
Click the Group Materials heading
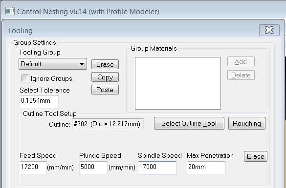coord(154,49)
